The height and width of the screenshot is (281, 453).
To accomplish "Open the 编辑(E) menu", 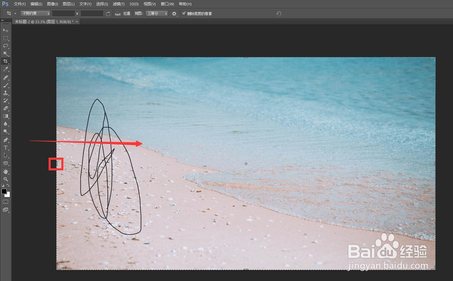I will pos(36,4).
